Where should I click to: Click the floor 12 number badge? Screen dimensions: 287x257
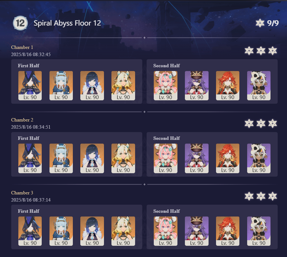[x=20, y=23]
